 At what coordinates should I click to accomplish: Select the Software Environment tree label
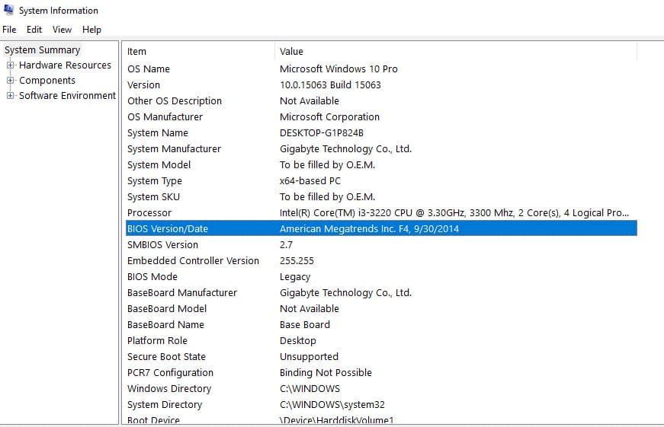[x=67, y=96]
